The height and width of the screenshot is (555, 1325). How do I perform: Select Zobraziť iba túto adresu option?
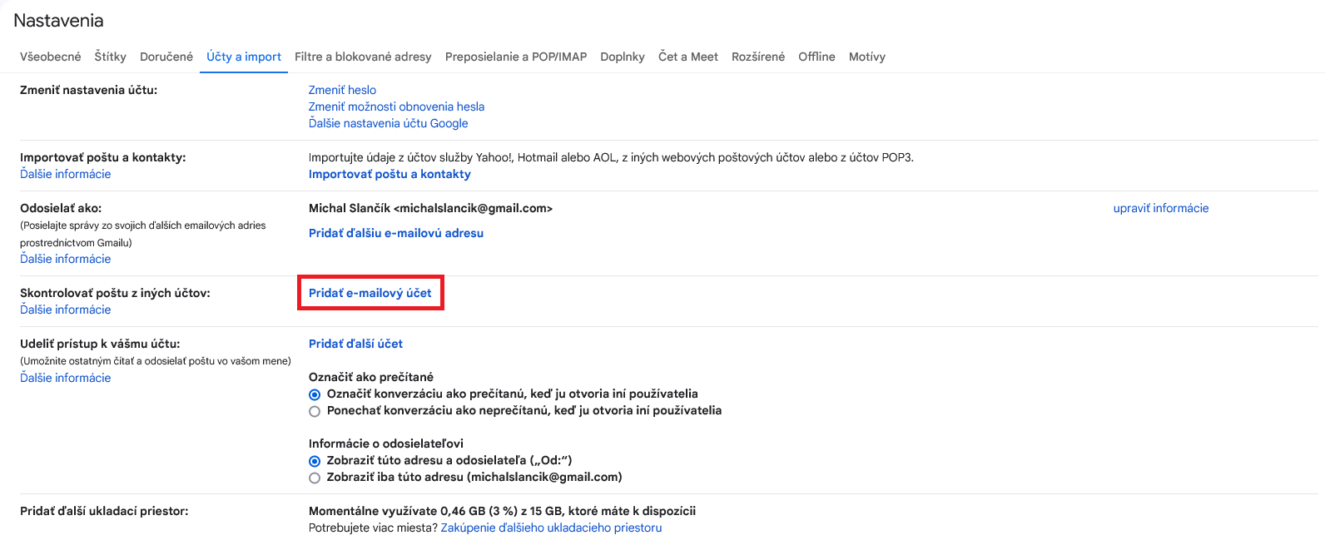[315, 478]
